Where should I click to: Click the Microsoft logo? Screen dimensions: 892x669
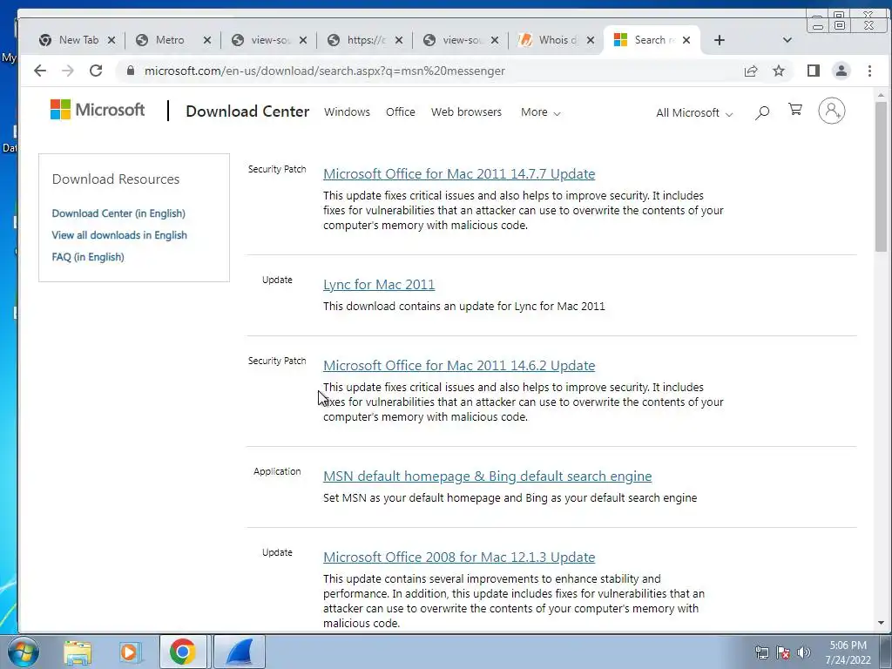[98, 109]
